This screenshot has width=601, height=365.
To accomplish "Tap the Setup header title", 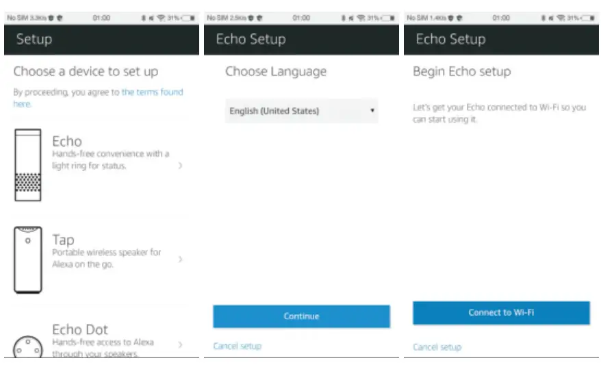I will [34, 39].
